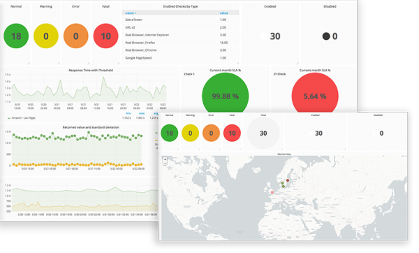Select the red marker on the map
Screen dimensions: 419x253
[288, 180]
